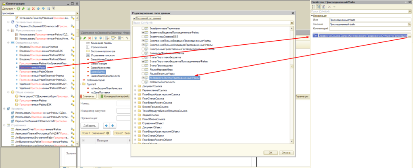Click the green Add icon in Конфигурация toolbar
This screenshot has width=413, height=168.
tap(19, 9)
